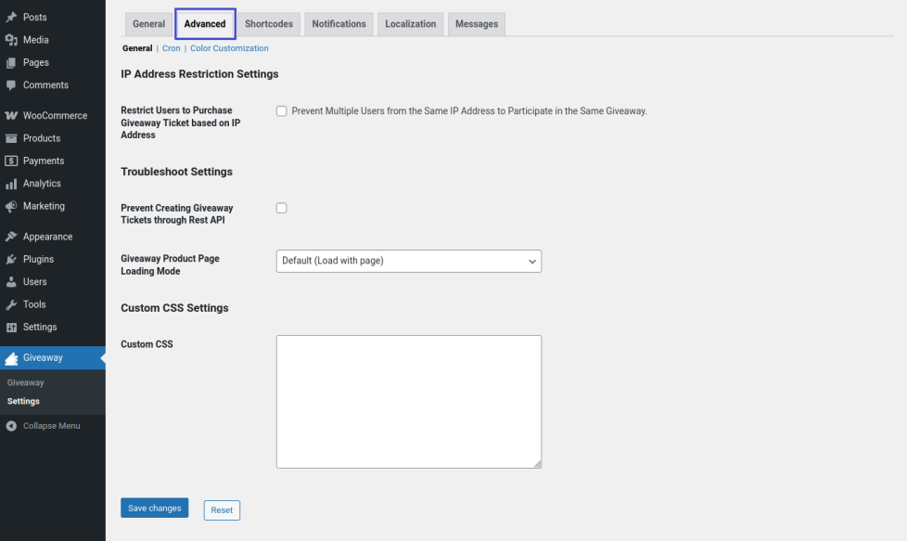Click the Products box icon
The height and width of the screenshot is (541, 907).
[x=11, y=138]
